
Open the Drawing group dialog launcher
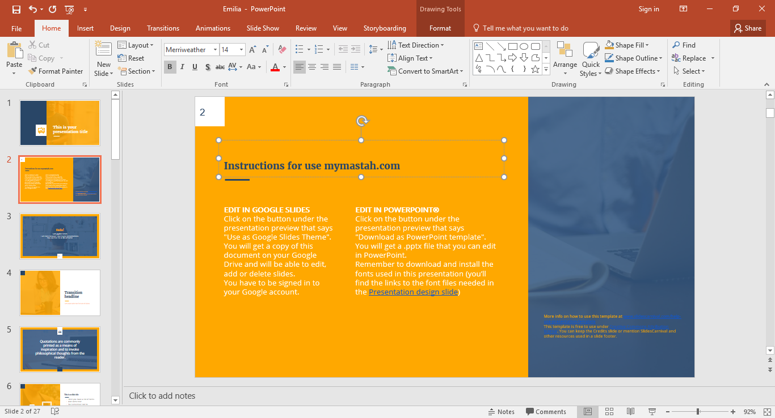point(663,85)
